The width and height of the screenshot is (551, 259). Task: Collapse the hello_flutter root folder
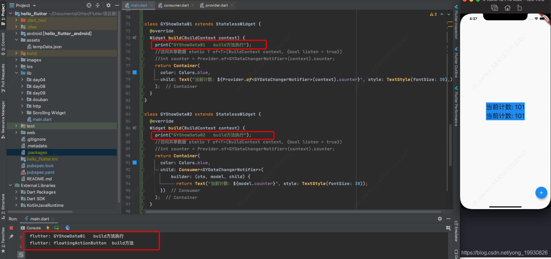(x=11, y=14)
